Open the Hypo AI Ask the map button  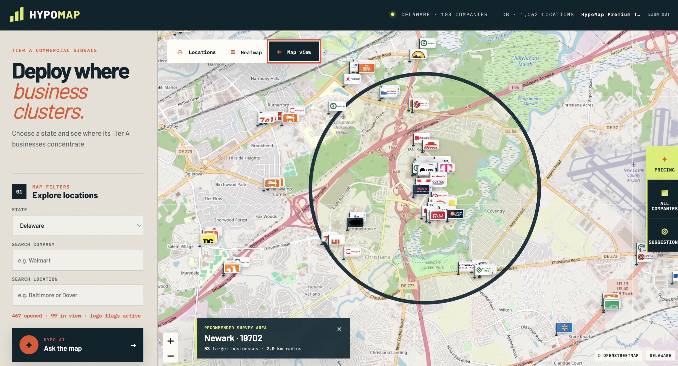(x=78, y=345)
